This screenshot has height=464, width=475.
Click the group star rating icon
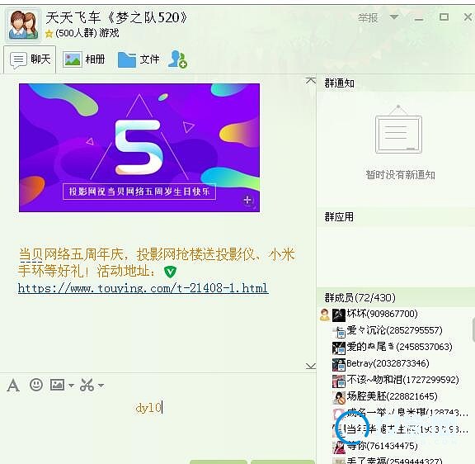click(49, 33)
